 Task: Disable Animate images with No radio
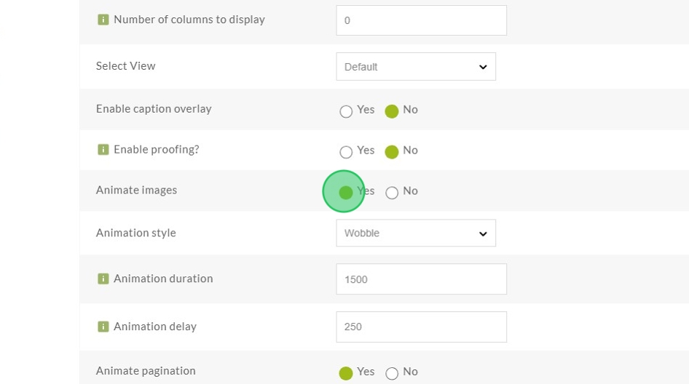click(x=392, y=193)
